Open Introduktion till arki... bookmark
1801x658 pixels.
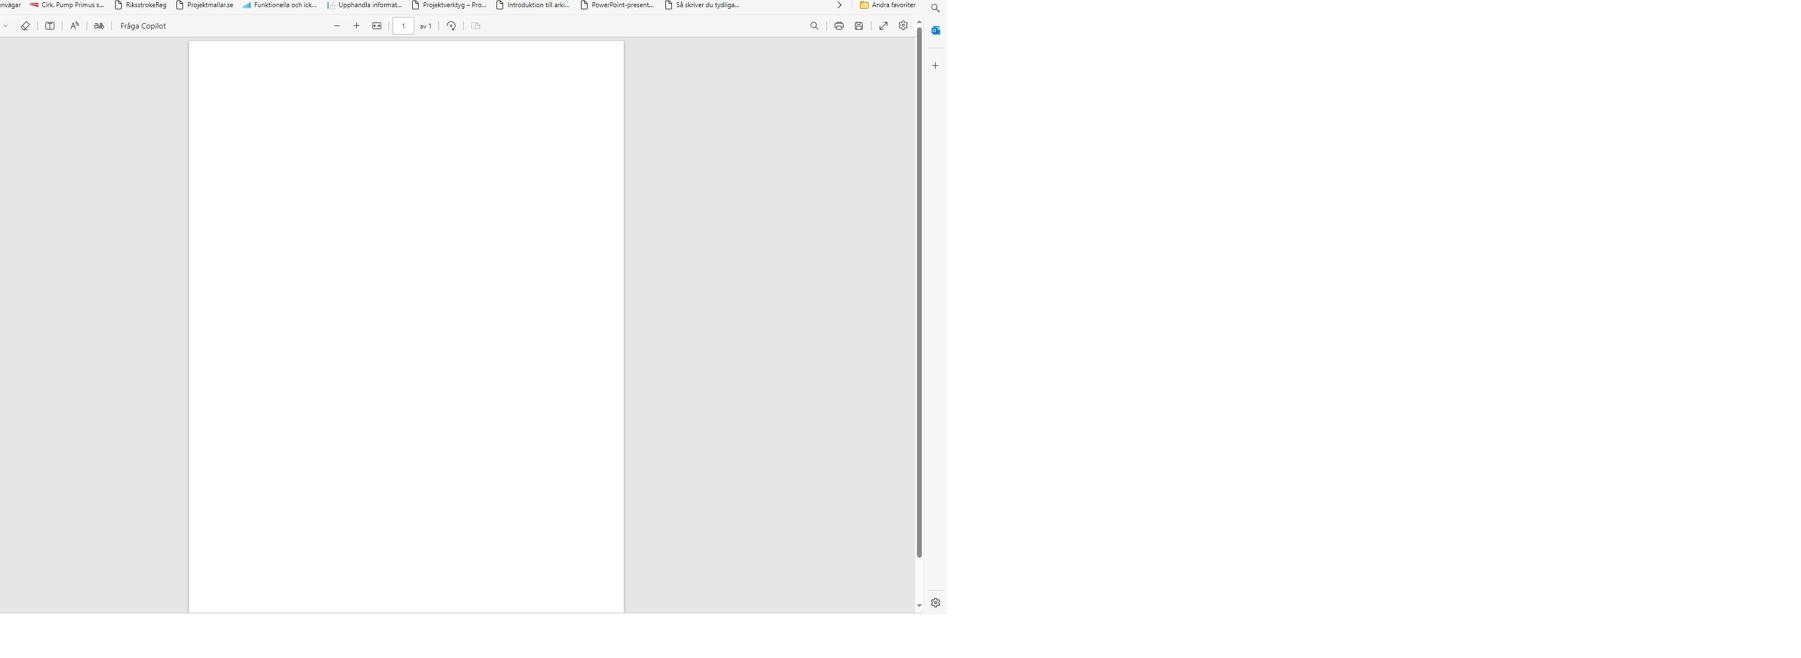click(x=533, y=5)
